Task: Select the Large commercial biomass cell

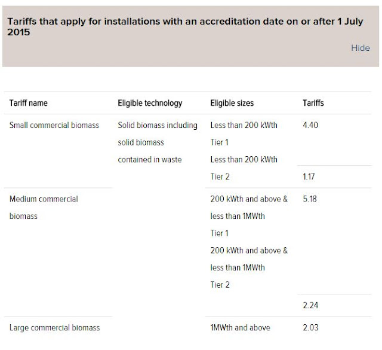Action: pyautogui.click(x=54, y=327)
